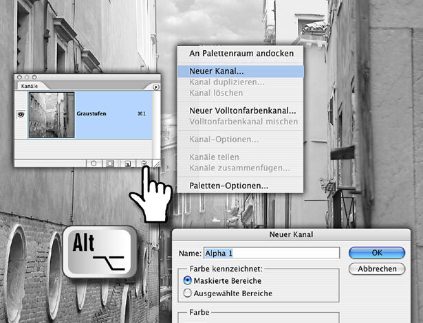The width and height of the screenshot is (423, 323).
Task: Select Maskierte Bereiche radio button
Action: point(188,280)
